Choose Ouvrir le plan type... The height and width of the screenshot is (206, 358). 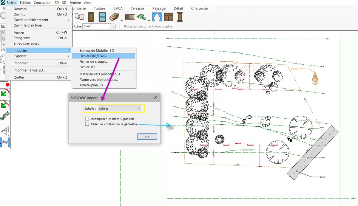(38, 25)
